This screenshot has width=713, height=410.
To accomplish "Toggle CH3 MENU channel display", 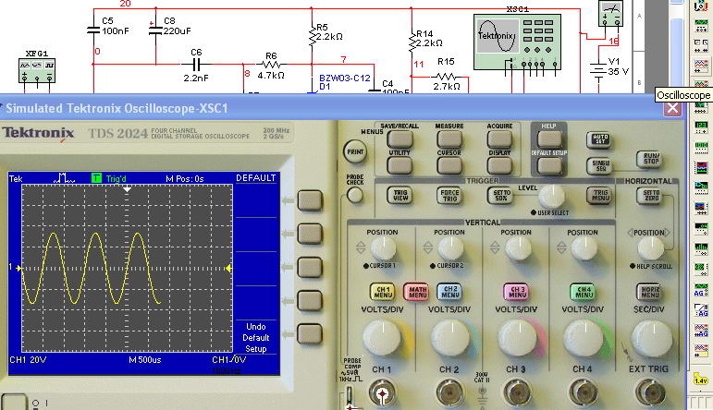I will point(517,292).
